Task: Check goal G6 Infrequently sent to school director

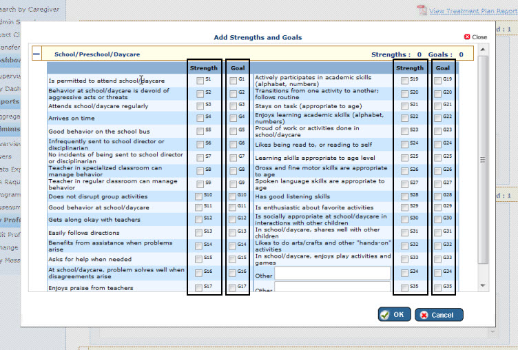Action: tap(234, 145)
